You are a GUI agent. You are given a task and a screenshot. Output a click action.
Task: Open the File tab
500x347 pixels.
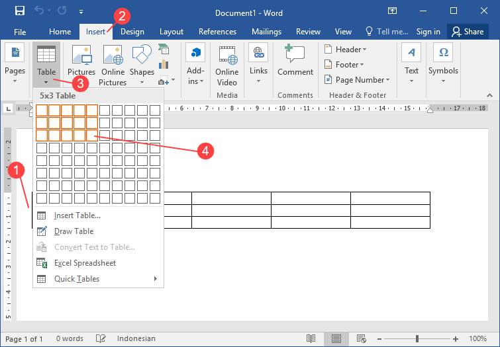[20, 32]
